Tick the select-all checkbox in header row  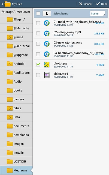[x=38, y=13]
